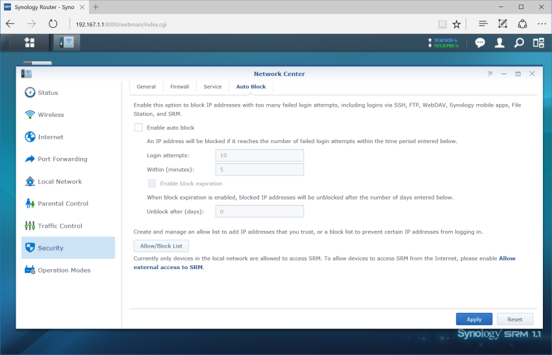552x355 pixels.
Task: Click the browser back arrow
Action: coord(10,24)
